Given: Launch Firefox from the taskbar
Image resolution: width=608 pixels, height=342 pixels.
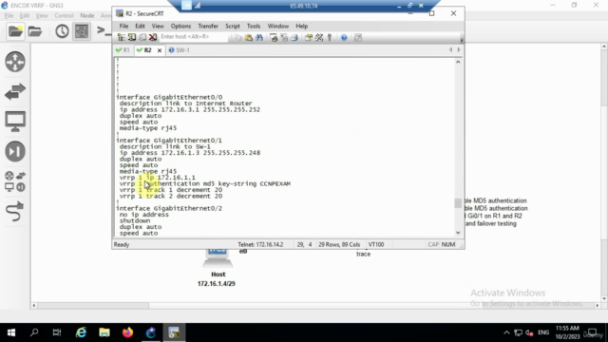Looking at the screenshot, I should [x=127, y=332].
